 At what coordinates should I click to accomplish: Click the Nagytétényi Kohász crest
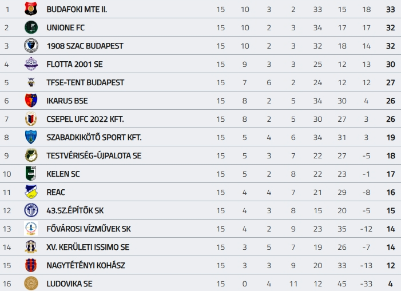click(x=31, y=265)
